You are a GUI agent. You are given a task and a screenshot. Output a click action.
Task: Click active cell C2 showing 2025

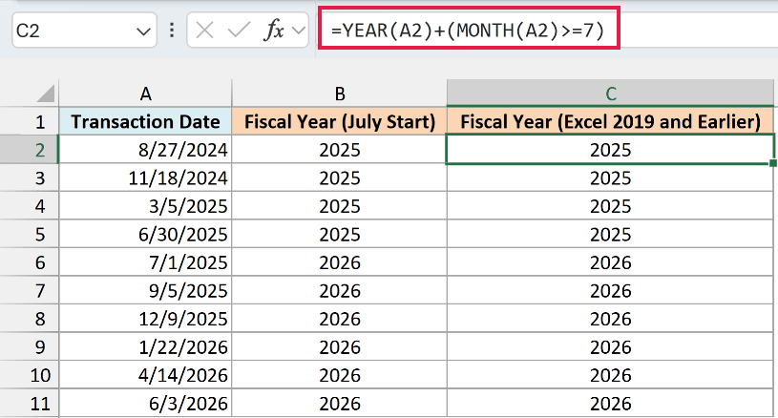pyautogui.click(x=611, y=149)
